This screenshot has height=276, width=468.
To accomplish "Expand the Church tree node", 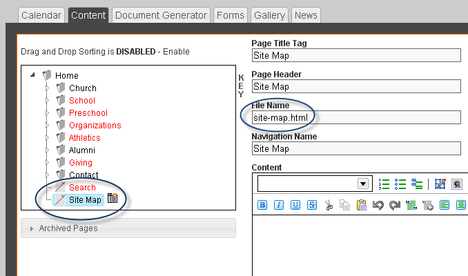I will click(x=47, y=88).
